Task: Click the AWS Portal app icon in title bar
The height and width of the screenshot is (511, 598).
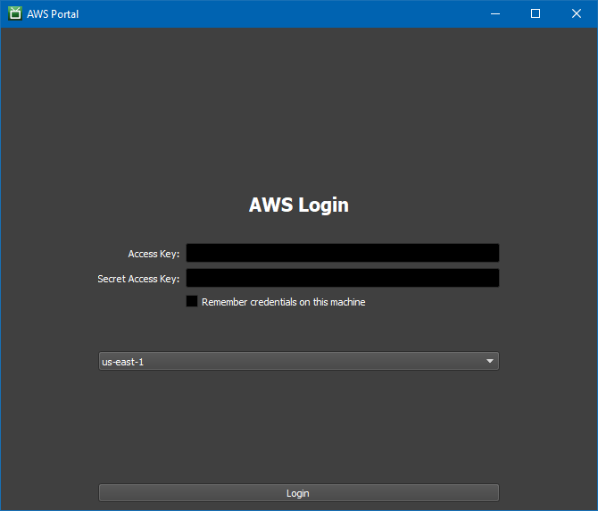Action: [x=15, y=13]
